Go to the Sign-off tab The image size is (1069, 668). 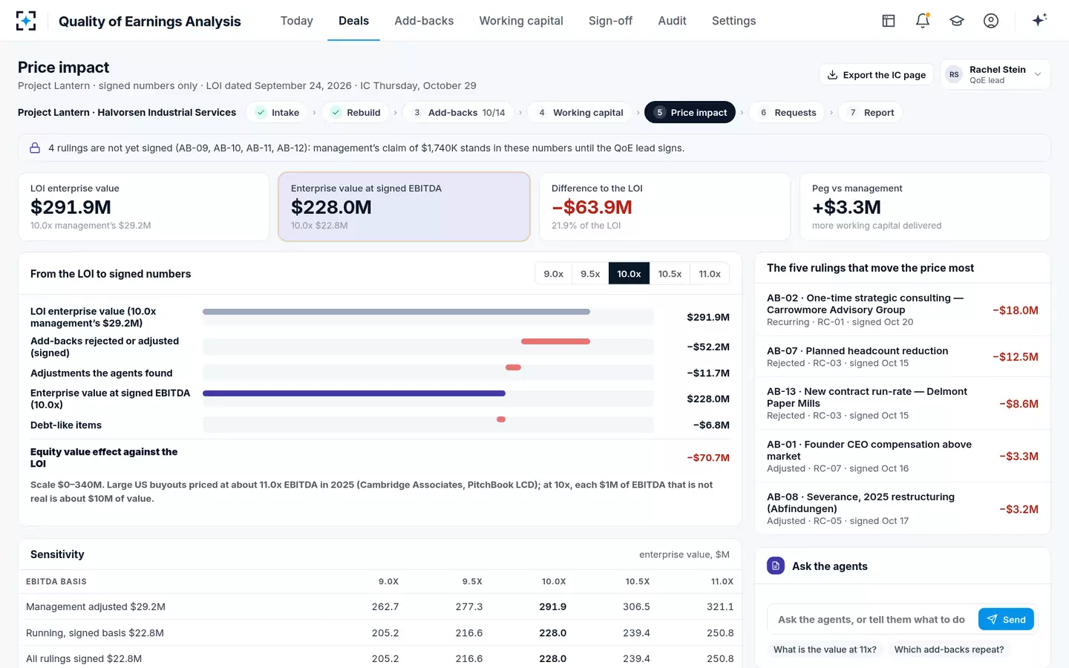pos(610,21)
